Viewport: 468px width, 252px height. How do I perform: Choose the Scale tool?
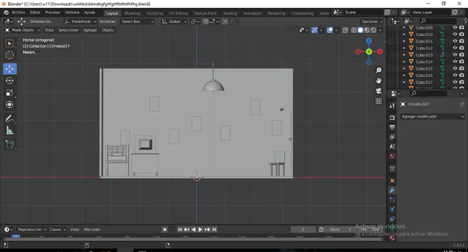click(10, 93)
